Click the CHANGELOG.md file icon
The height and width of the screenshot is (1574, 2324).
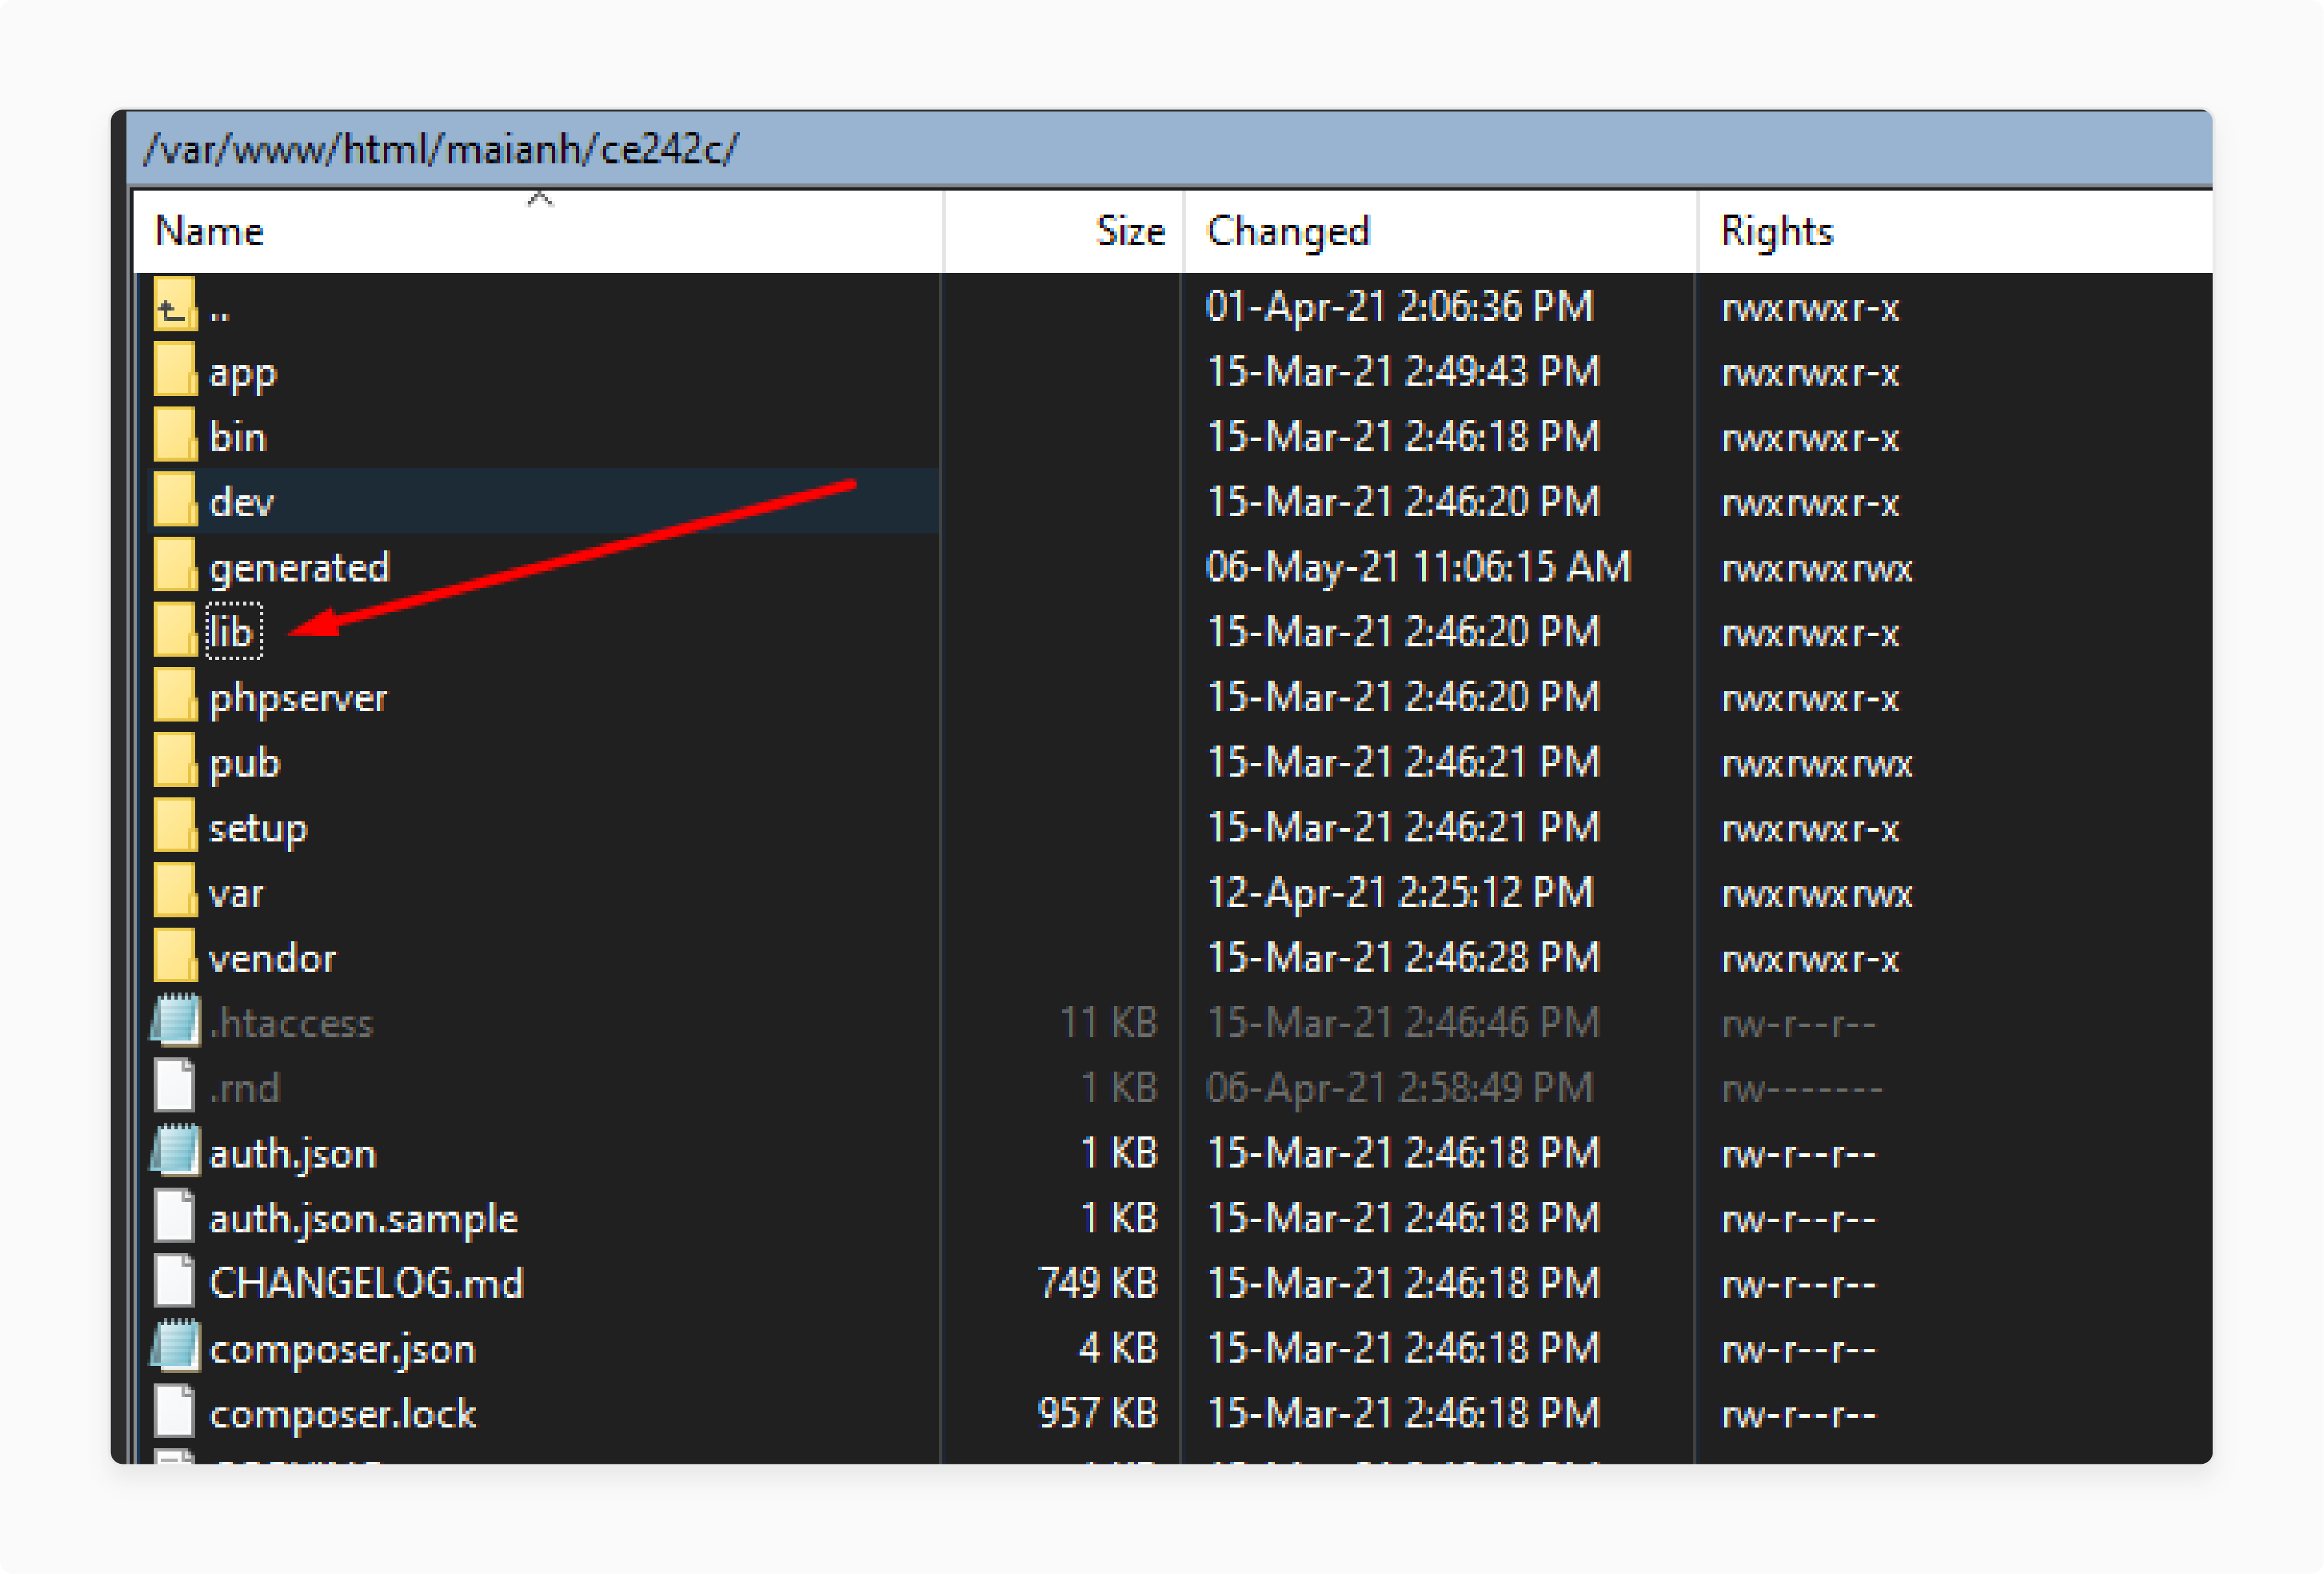coord(175,1281)
